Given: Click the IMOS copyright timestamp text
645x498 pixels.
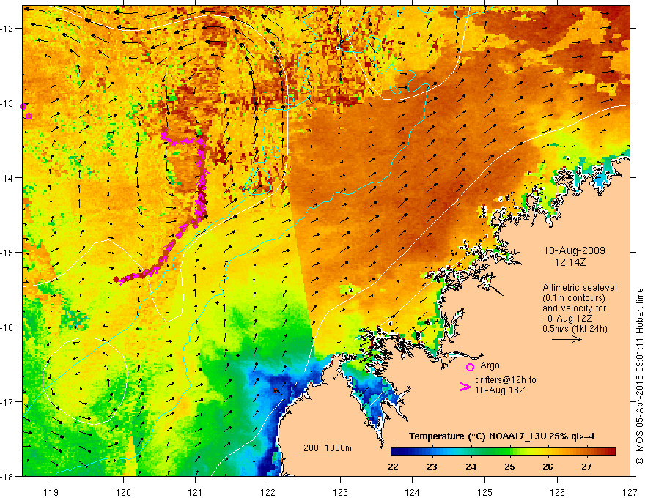Looking at the screenshot, I should (x=639, y=376).
